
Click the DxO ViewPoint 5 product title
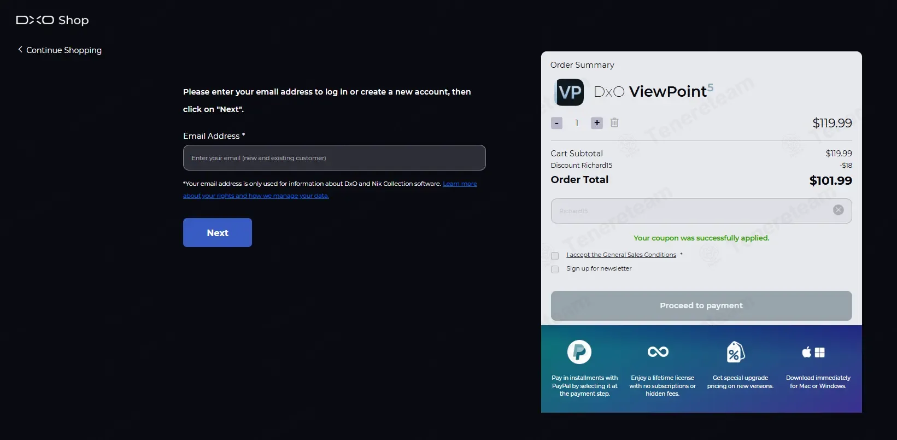pyautogui.click(x=653, y=91)
